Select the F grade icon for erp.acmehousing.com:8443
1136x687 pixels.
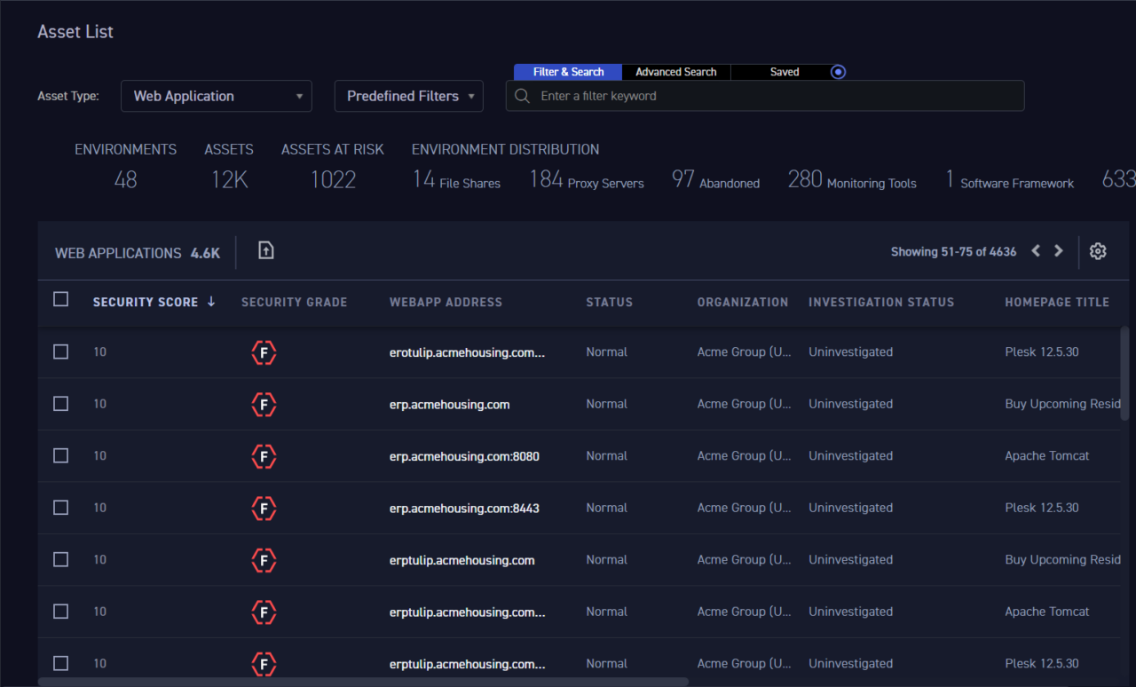[x=264, y=509]
